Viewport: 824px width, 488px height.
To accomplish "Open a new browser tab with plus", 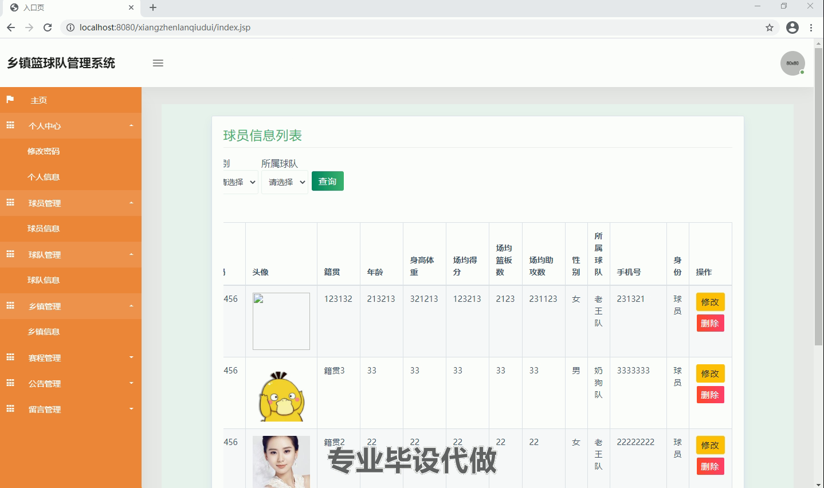I will pos(153,7).
